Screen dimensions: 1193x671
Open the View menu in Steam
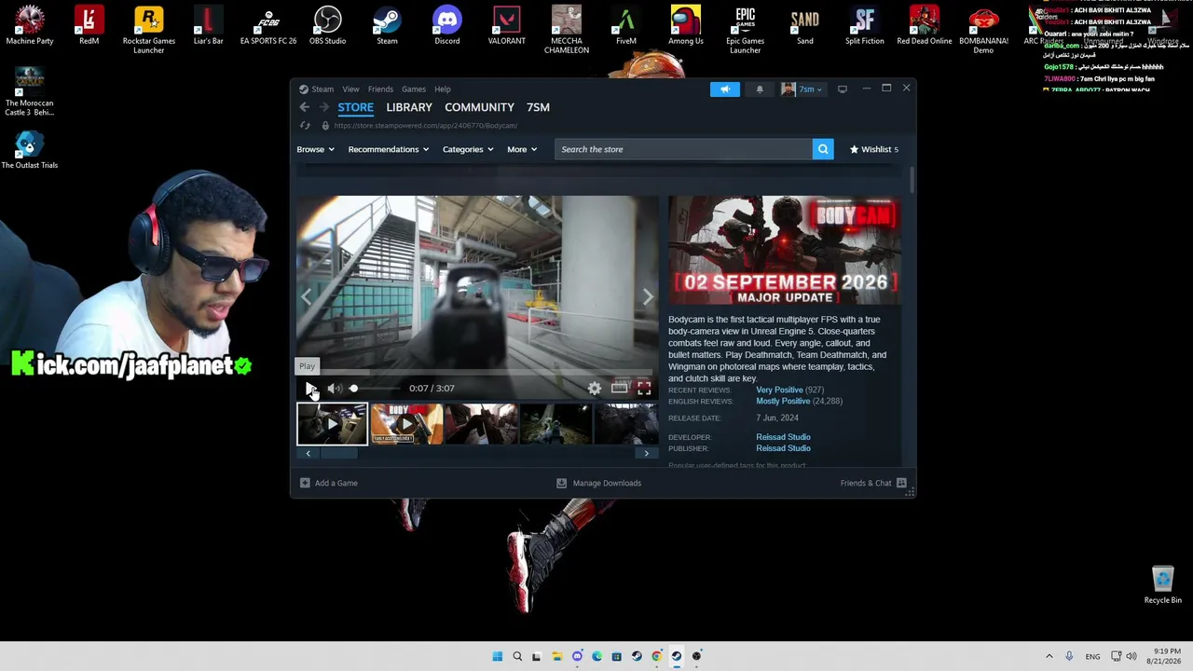[x=350, y=89]
